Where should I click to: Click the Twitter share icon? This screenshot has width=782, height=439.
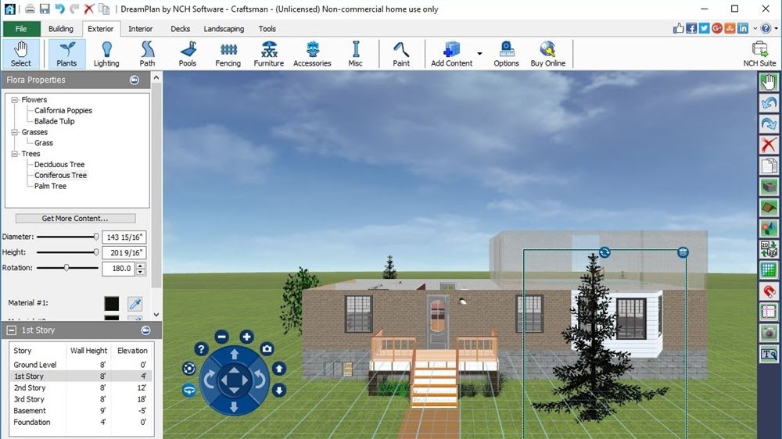click(705, 28)
